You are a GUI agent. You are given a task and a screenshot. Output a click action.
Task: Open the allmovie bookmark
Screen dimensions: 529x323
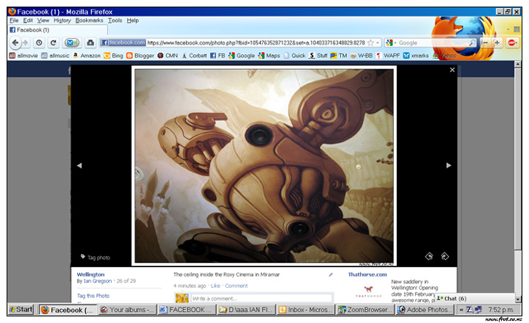pyautogui.click(x=24, y=56)
